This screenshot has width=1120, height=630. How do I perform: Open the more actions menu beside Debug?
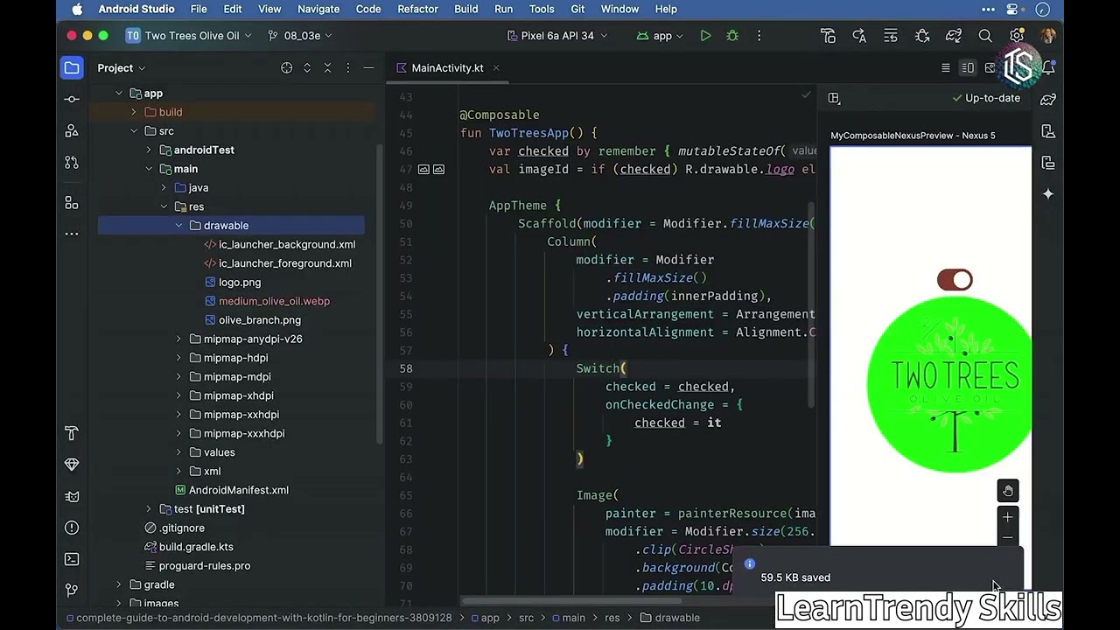tap(759, 36)
